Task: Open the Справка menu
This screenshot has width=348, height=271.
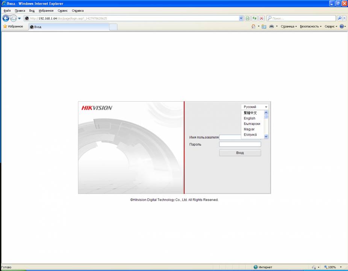Action: pyautogui.click(x=78, y=11)
